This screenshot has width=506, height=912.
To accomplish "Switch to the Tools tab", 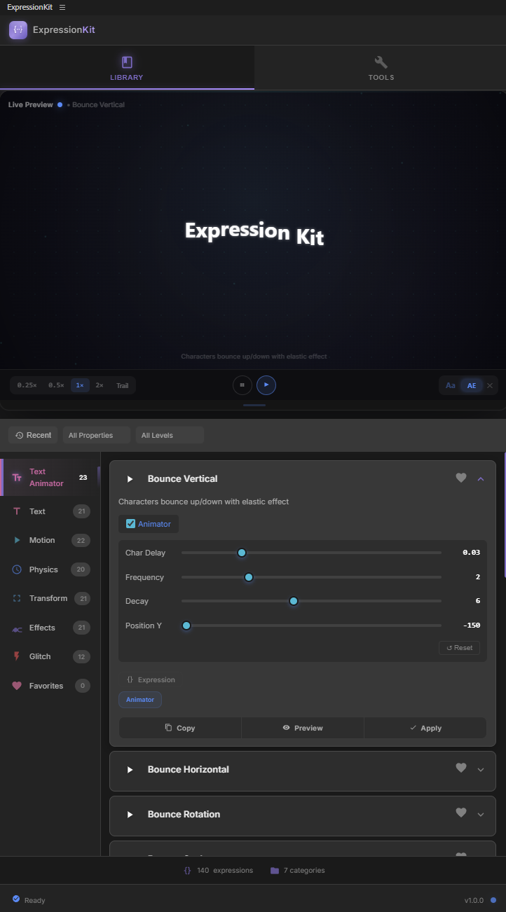I will 381,68.
